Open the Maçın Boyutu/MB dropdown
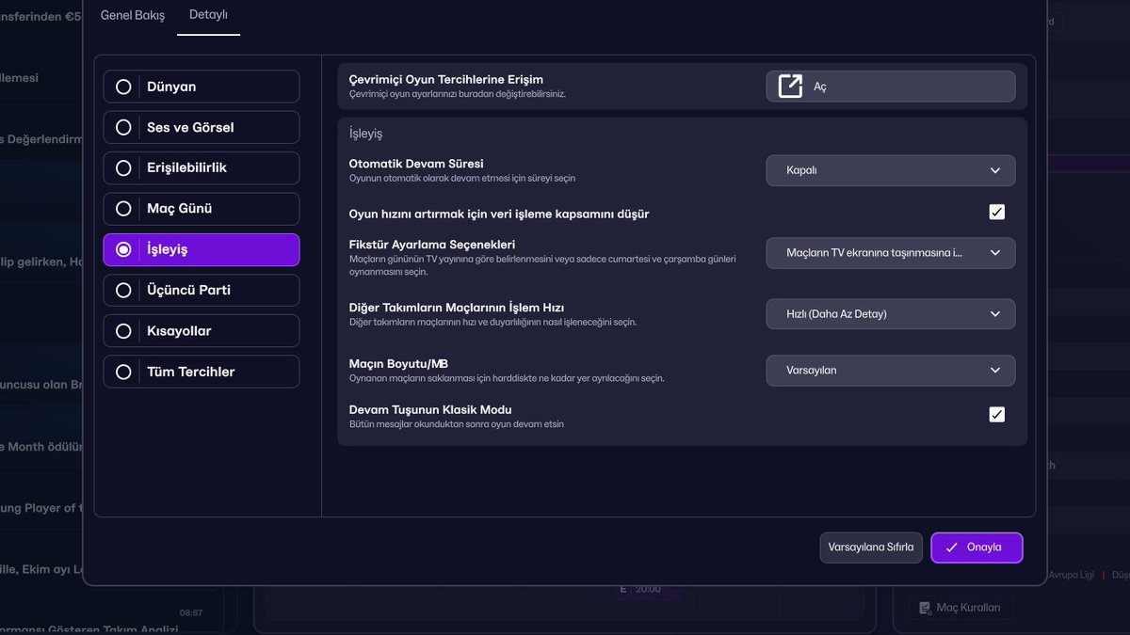1130x635 pixels. pyautogui.click(x=891, y=371)
